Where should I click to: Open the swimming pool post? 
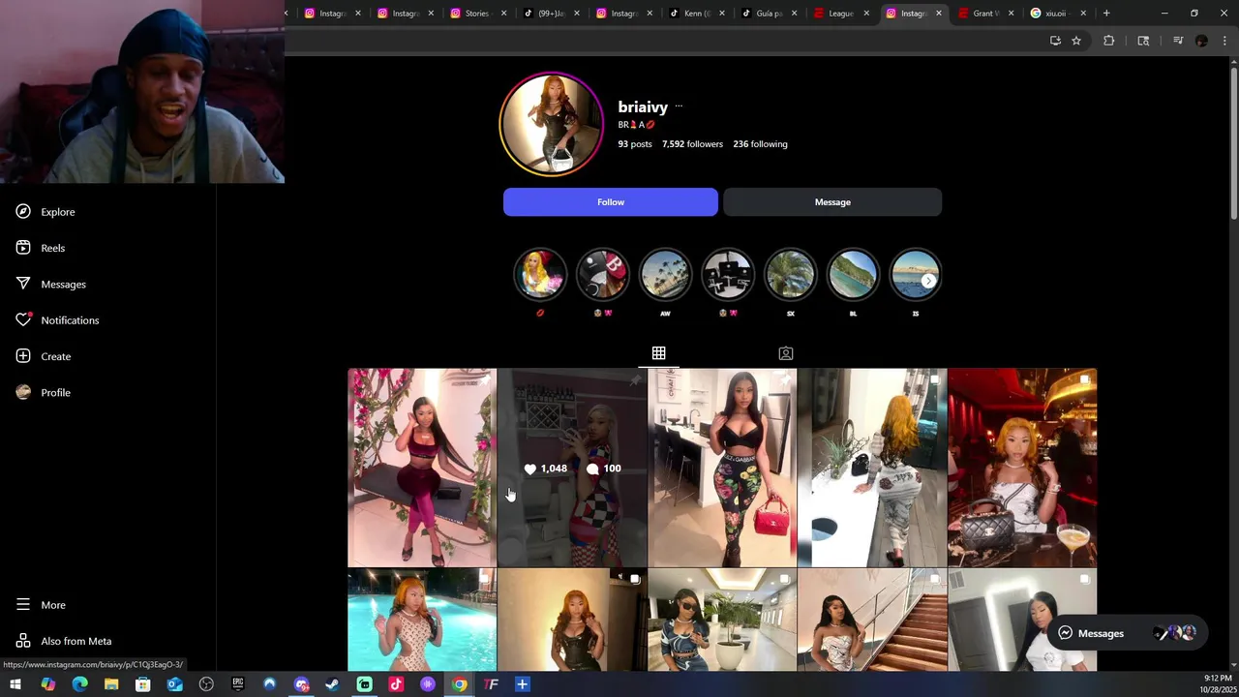(x=422, y=620)
